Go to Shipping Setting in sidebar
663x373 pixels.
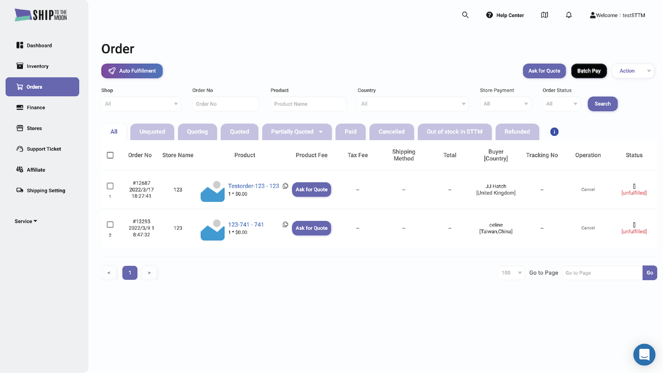pyautogui.click(x=46, y=191)
